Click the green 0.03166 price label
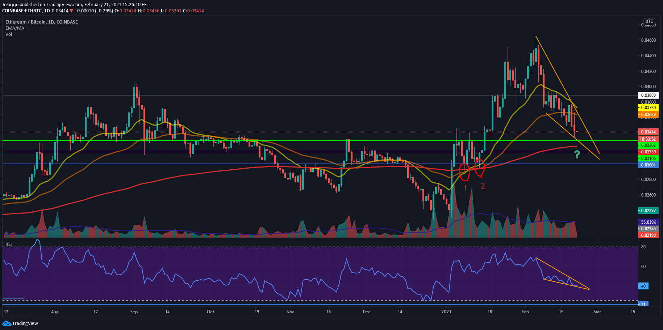Image resolution: width=663 pixels, height=330 pixels. point(648,158)
